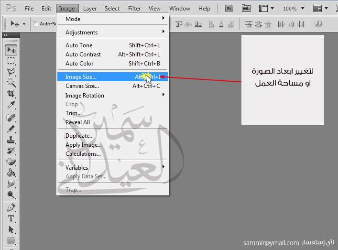This screenshot has width=338, height=250.
Task: Click the Distribute vertical centers icon
Action: [x=258, y=24]
